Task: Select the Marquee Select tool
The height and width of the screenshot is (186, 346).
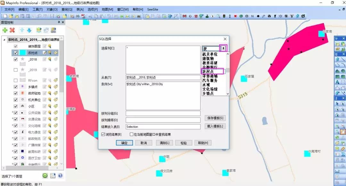Action: (343, 103)
